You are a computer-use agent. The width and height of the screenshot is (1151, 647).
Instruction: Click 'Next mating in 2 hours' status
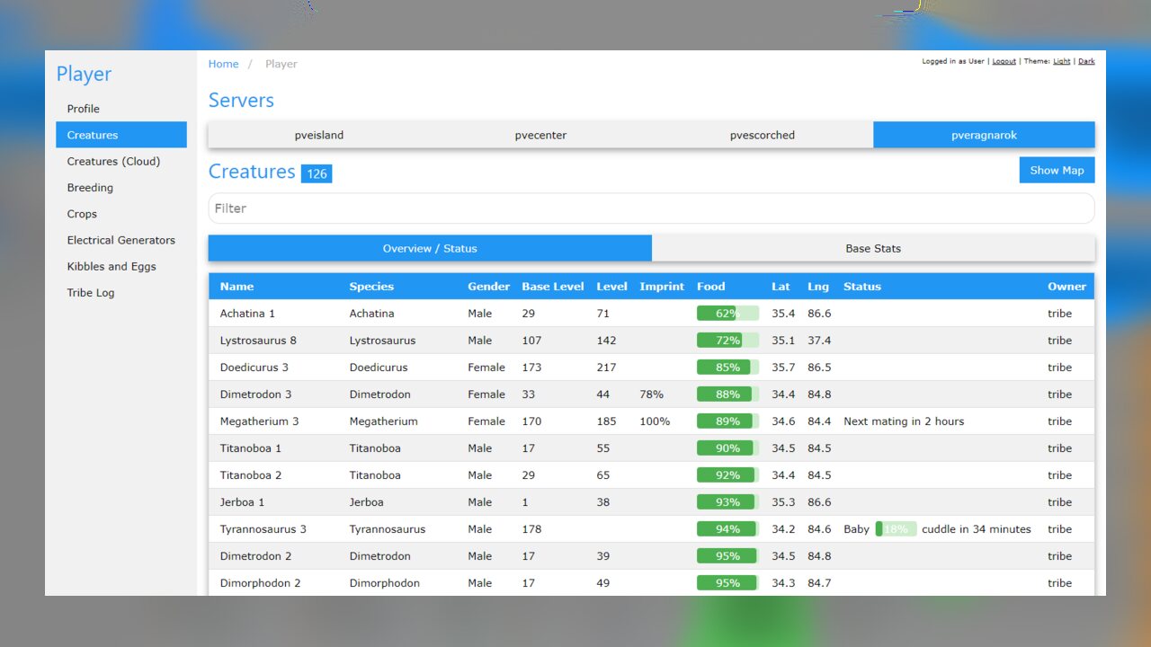(x=904, y=421)
